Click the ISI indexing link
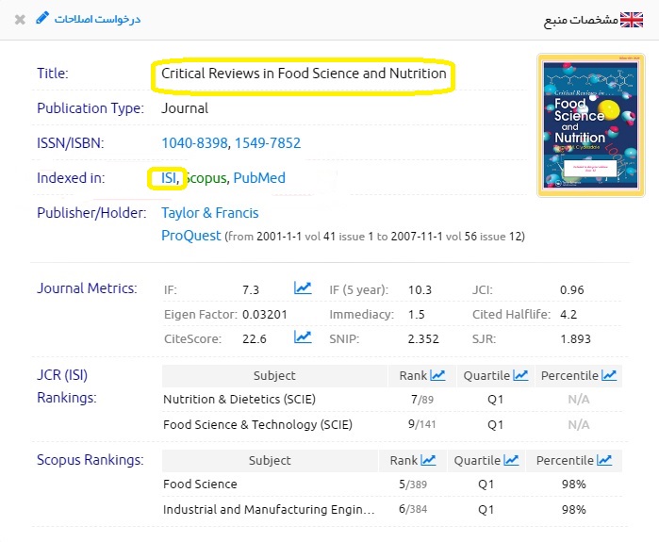This screenshot has width=659, height=542. point(168,177)
